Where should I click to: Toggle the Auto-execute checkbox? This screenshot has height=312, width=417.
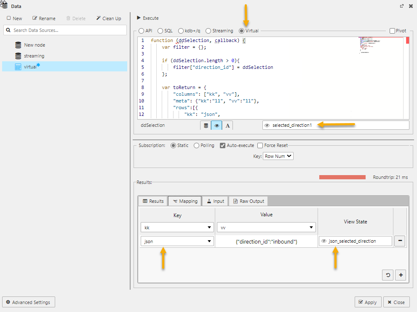[222, 146]
